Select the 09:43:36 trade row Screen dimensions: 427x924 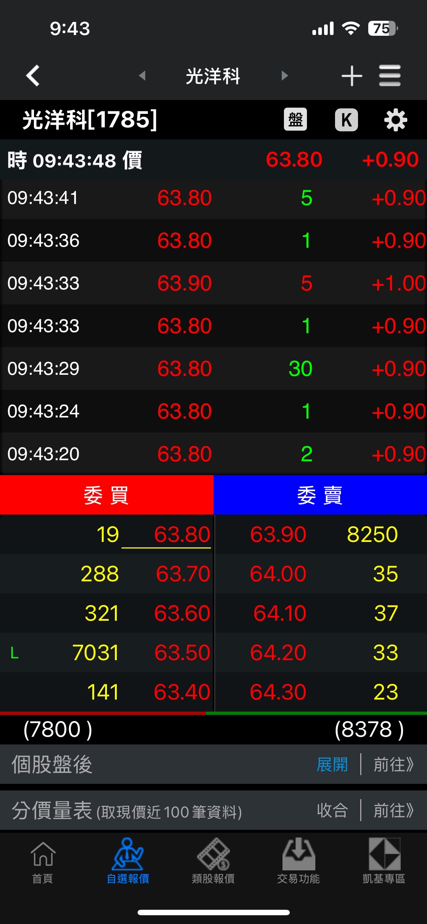(213, 240)
